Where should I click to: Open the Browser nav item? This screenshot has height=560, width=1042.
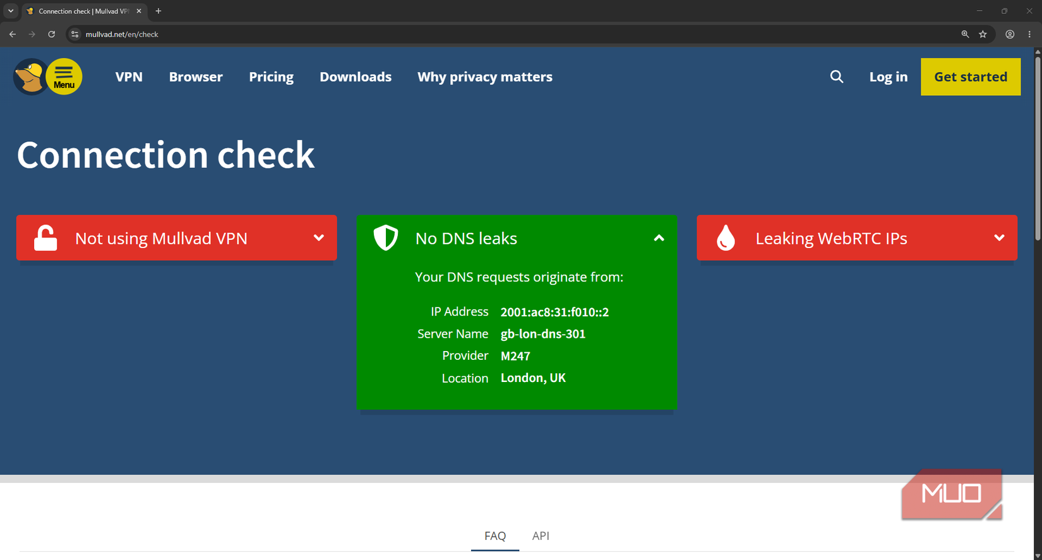[x=196, y=77]
